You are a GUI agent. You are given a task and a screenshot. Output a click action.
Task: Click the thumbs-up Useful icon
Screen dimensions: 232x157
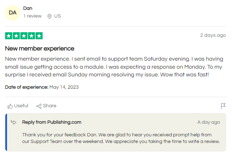[10, 106]
